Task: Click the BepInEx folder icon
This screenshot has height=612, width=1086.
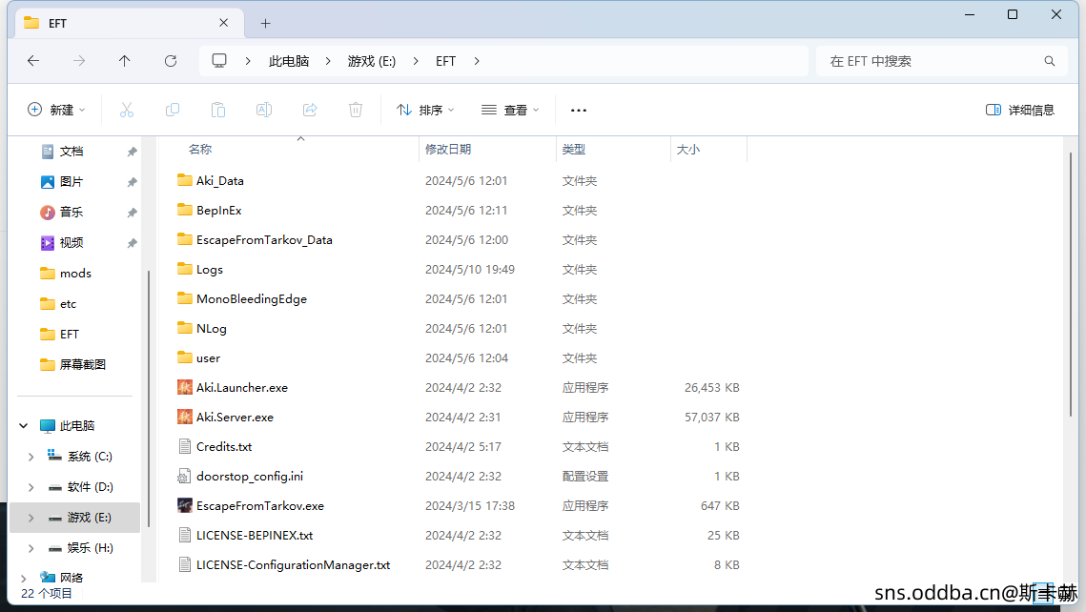Action: click(184, 210)
